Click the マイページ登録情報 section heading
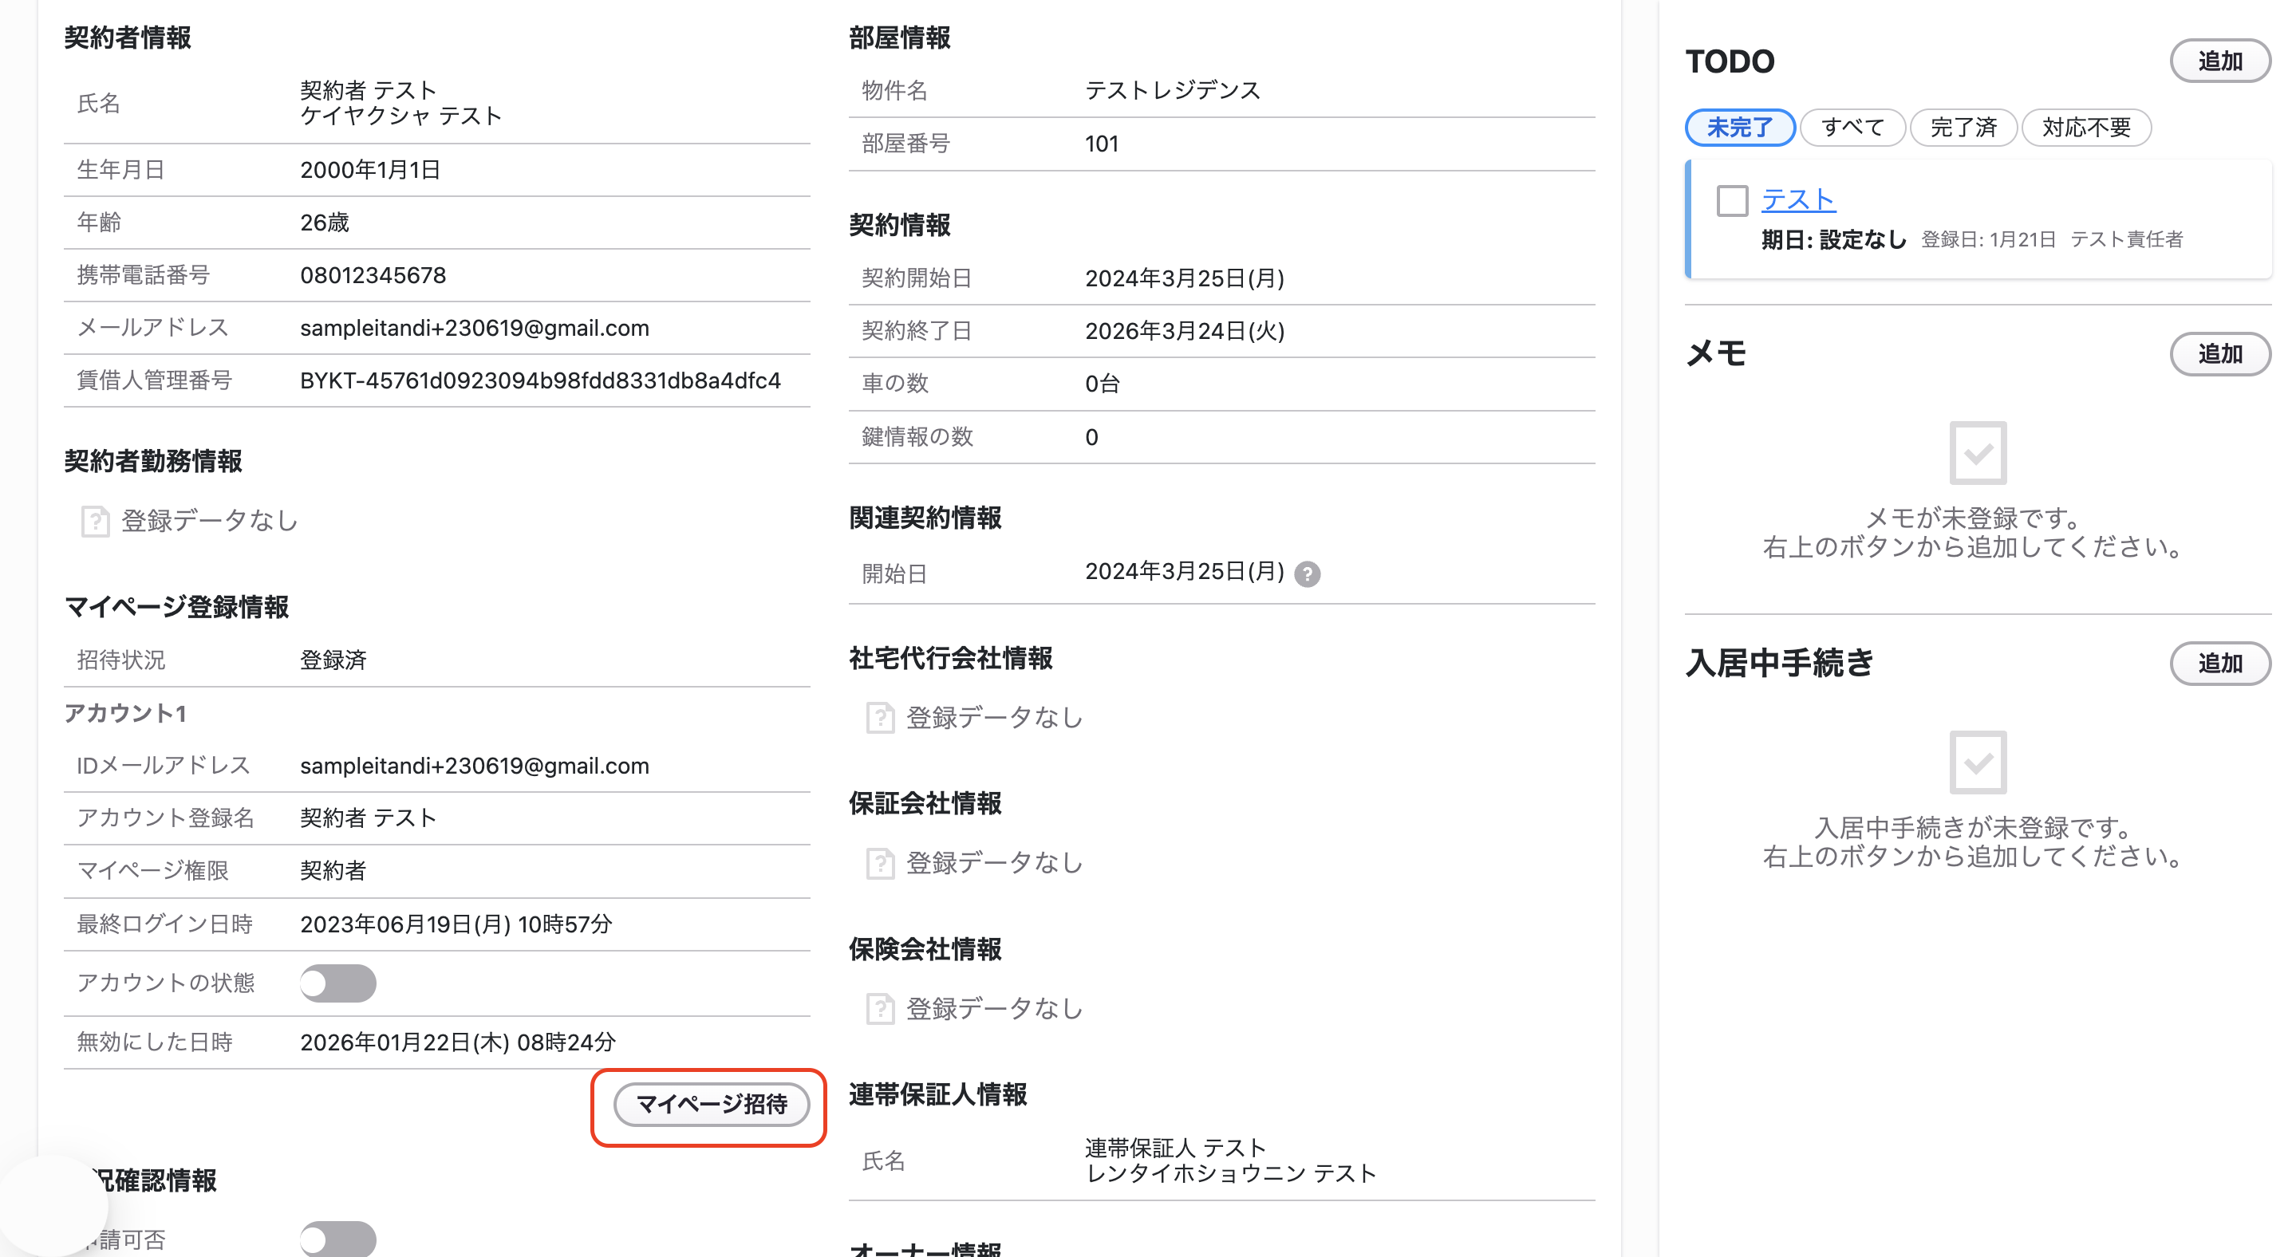Image resolution: width=2296 pixels, height=1257 pixels. (176, 607)
